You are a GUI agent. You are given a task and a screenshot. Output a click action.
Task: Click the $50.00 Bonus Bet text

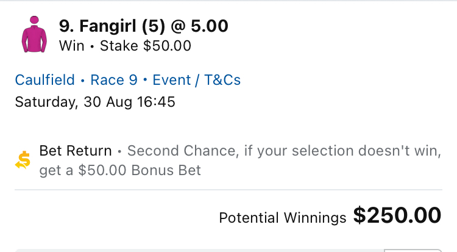click(x=140, y=170)
